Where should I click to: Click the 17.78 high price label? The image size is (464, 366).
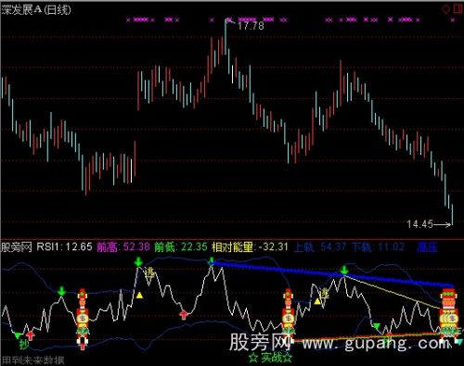(251, 26)
